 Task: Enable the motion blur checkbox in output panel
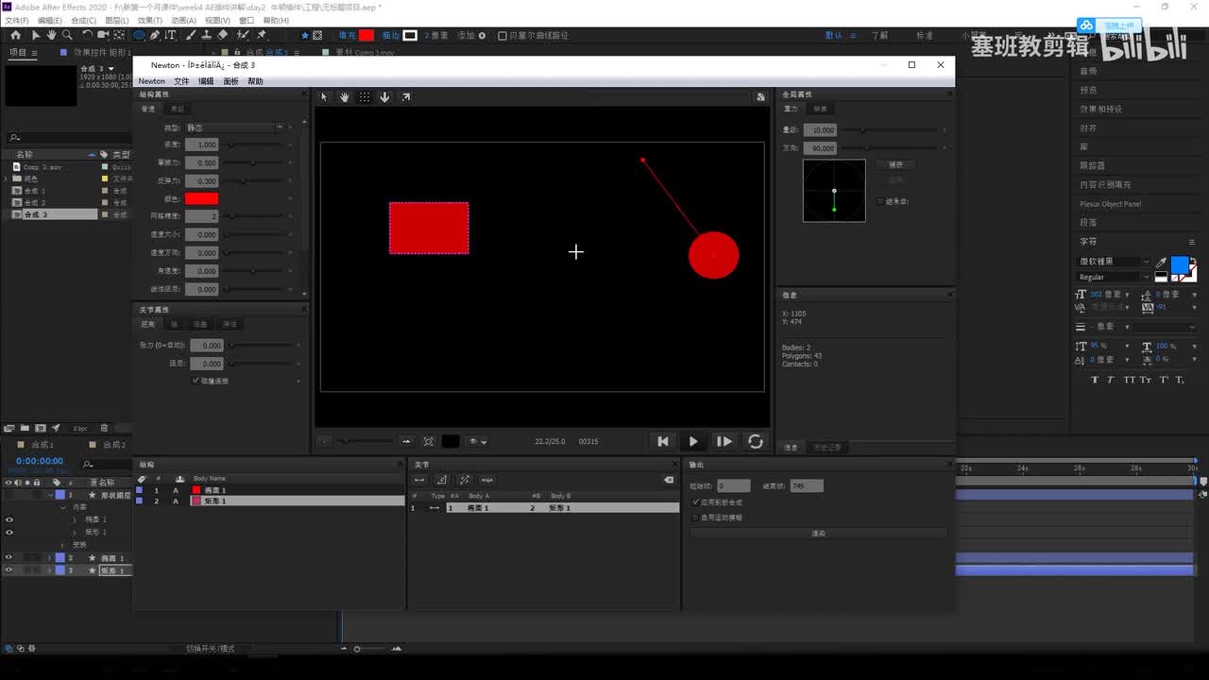(696, 518)
